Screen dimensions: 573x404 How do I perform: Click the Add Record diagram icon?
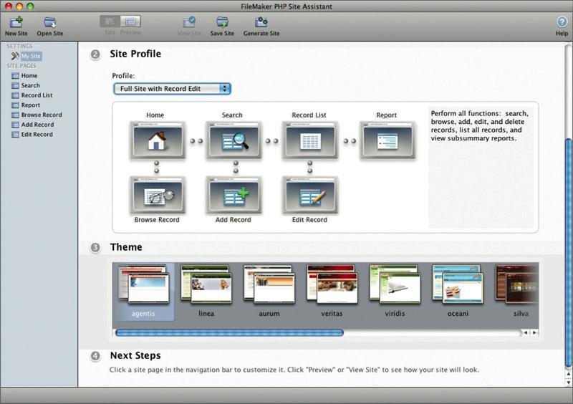pyautogui.click(x=232, y=196)
